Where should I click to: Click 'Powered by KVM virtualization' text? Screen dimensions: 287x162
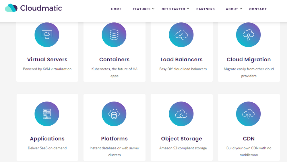tap(47, 69)
